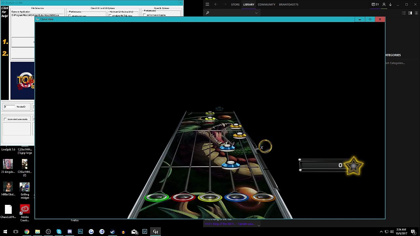Viewport: 420px width, 236px height.
Task: Launch Lightroom from the taskbar
Action: click(x=145, y=232)
